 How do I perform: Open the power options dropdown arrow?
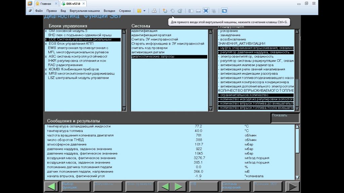[144, 11]
